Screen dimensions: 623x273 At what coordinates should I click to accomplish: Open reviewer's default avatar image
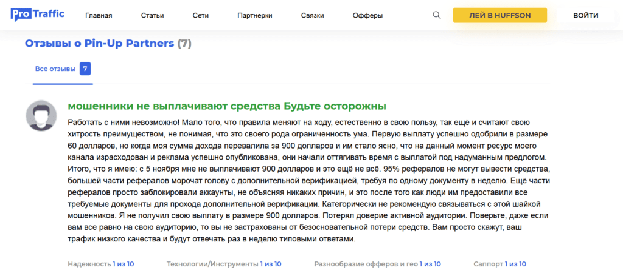pyautogui.click(x=41, y=116)
